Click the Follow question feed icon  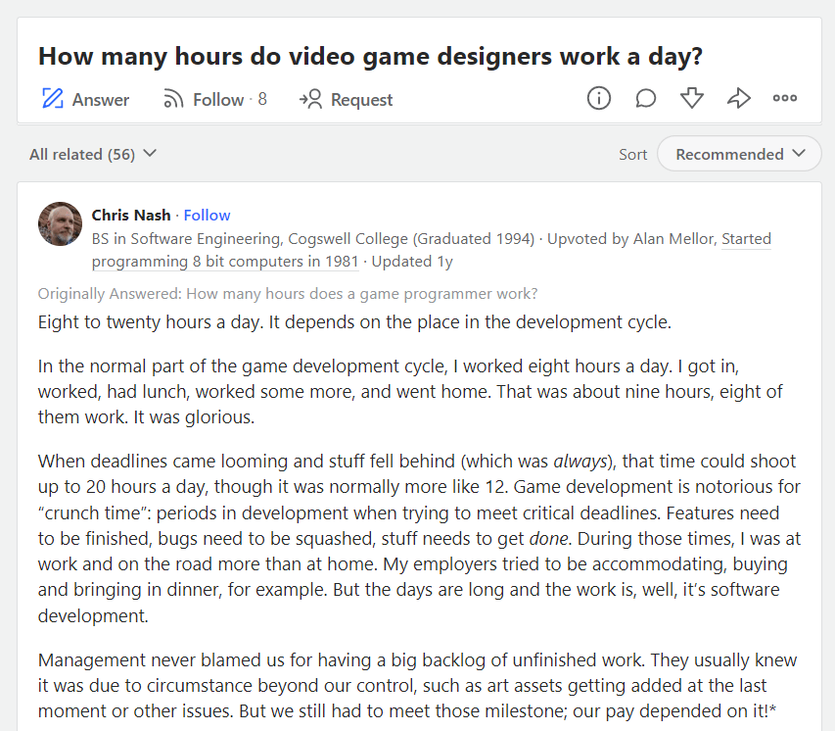coord(173,99)
